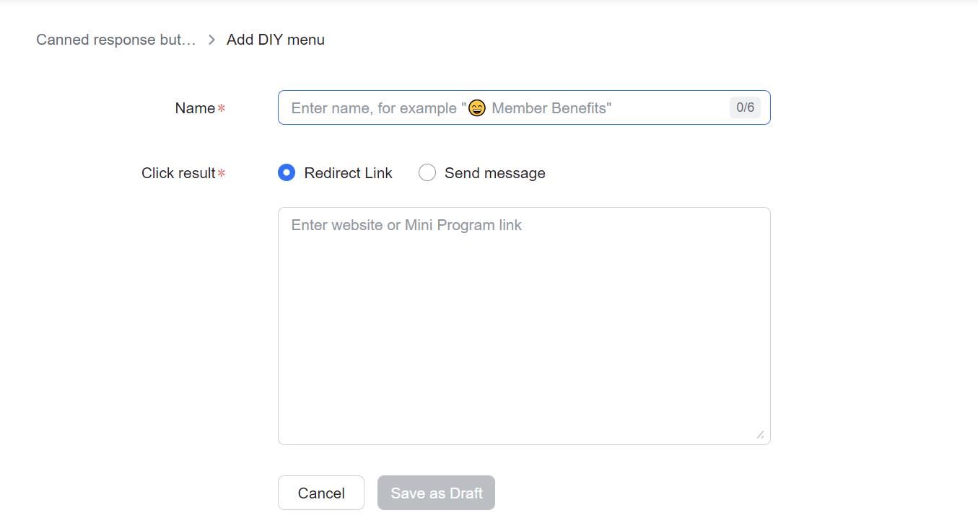Click the red asterisk beside Name
The width and height of the screenshot is (978, 528).
click(x=221, y=108)
